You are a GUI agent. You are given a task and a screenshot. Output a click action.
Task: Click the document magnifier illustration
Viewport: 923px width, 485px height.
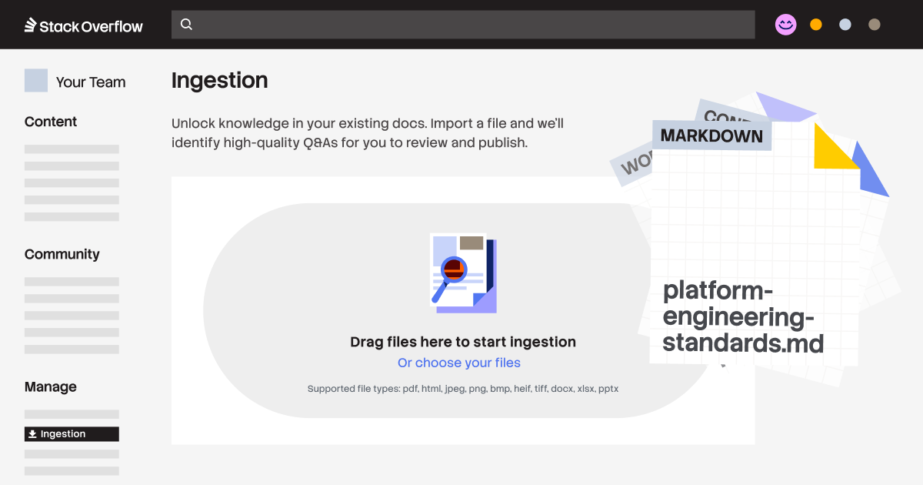462,273
